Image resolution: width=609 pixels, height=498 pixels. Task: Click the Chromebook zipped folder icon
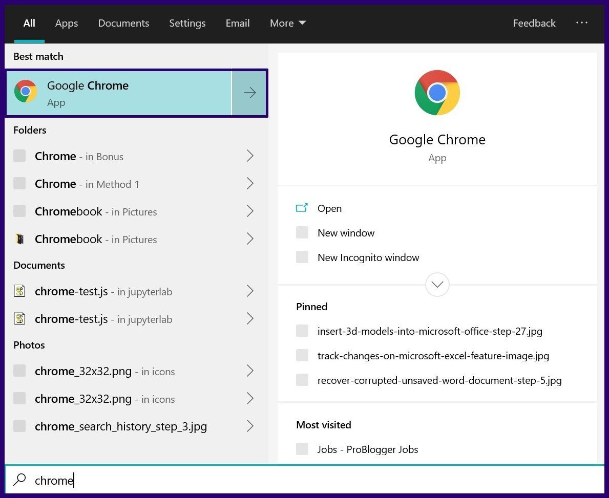pyautogui.click(x=20, y=239)
